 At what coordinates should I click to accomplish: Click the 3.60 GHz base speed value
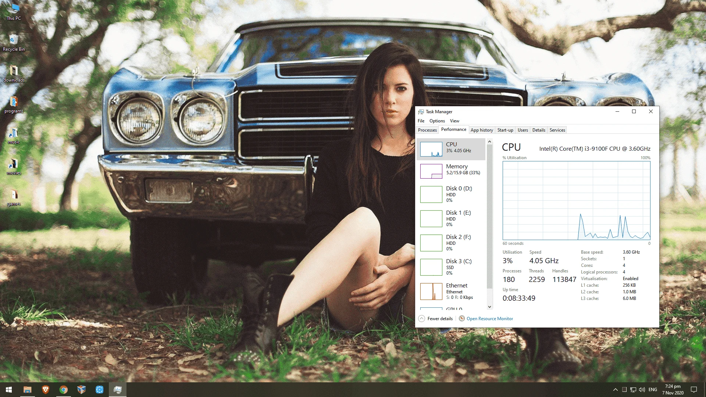click(631, 252)
